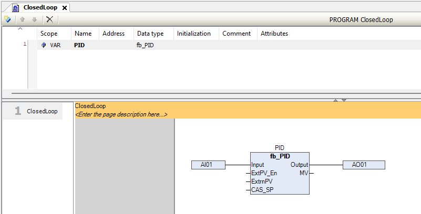Viewport: 421px width, 214px height.
Task: Click the MV output pin
Action: tap(304, 173)
